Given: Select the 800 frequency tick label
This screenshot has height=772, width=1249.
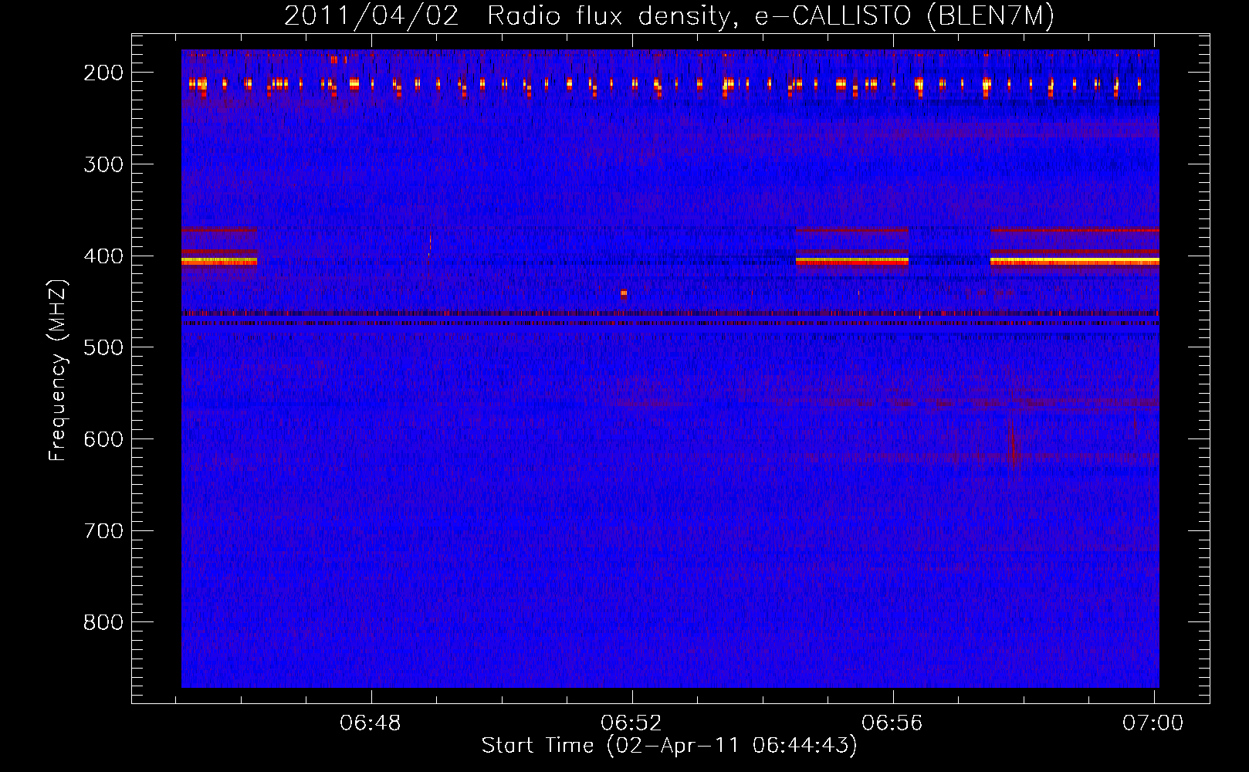Looking at the screenshot, I should 103,622.
